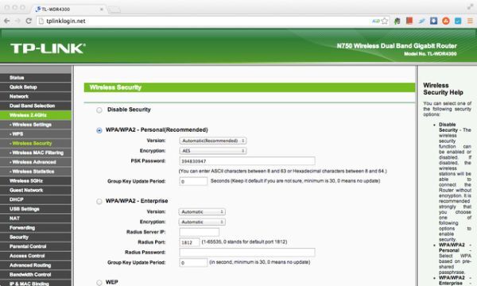Click the Radius Server IP field
Viewport: 477px width, 286px height.
coord(200,232)
